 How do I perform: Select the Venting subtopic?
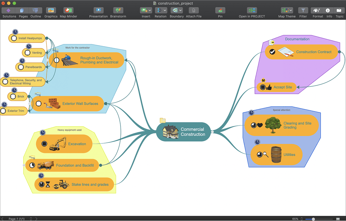point(33,52)
